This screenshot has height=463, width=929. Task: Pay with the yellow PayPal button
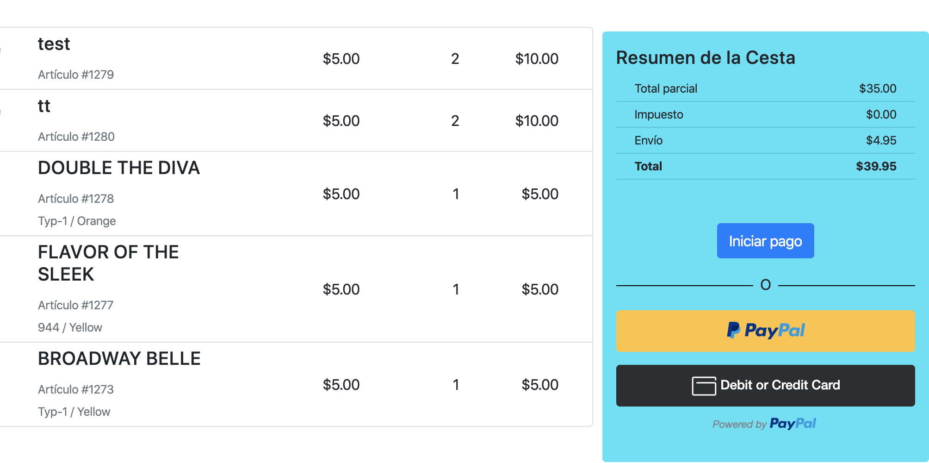point(765,331)
